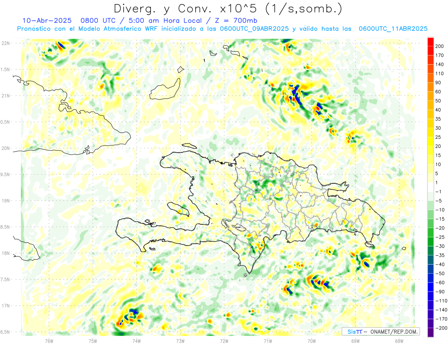Click the '140' value on the color scale
Viewport: 448px width, 346px height.
[x=439, y=64]
